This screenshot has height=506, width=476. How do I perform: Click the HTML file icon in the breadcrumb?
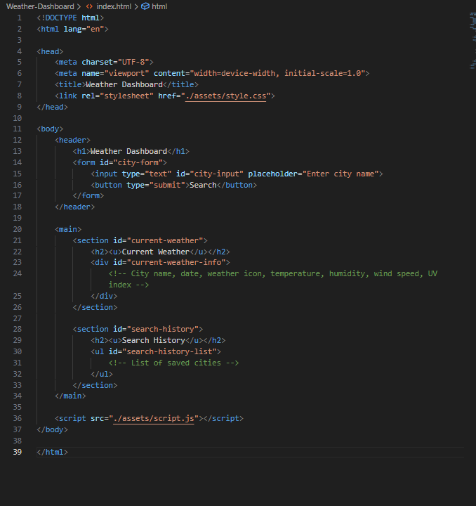pyautogui.click(x=89, y=6)
